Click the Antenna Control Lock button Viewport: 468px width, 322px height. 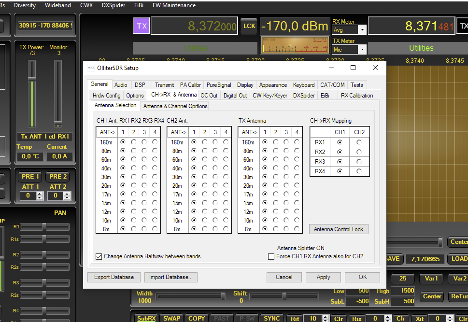pyautogui.click(x=339, y=229)
